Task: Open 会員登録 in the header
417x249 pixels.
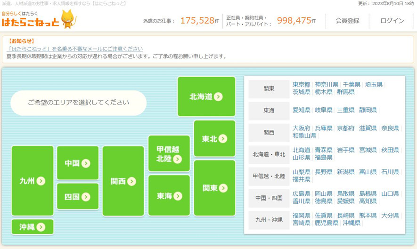Action: pos(347,21)
